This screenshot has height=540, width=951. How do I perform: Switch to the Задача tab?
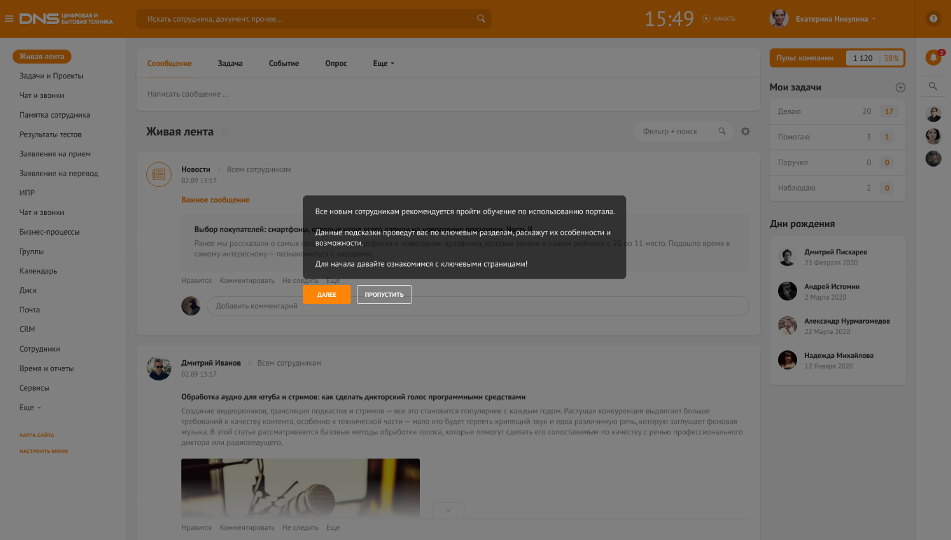230,64
